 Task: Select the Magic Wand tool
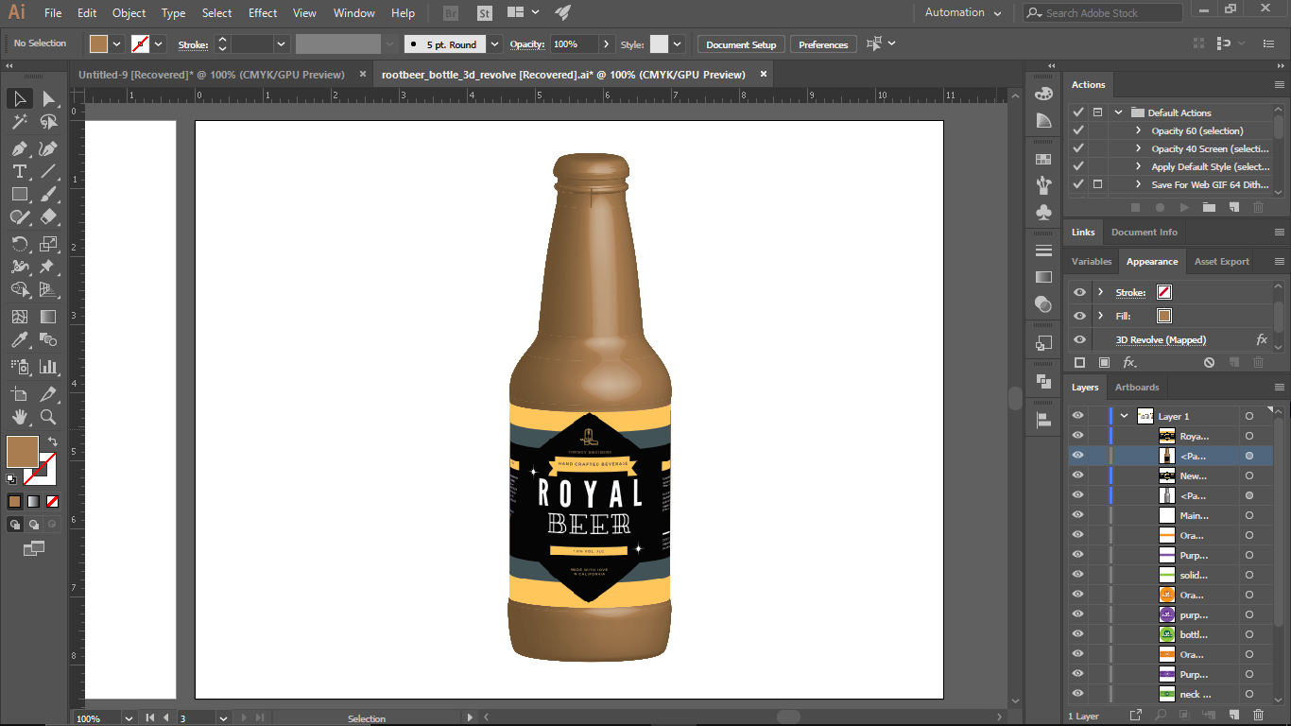tap(19, 122)
